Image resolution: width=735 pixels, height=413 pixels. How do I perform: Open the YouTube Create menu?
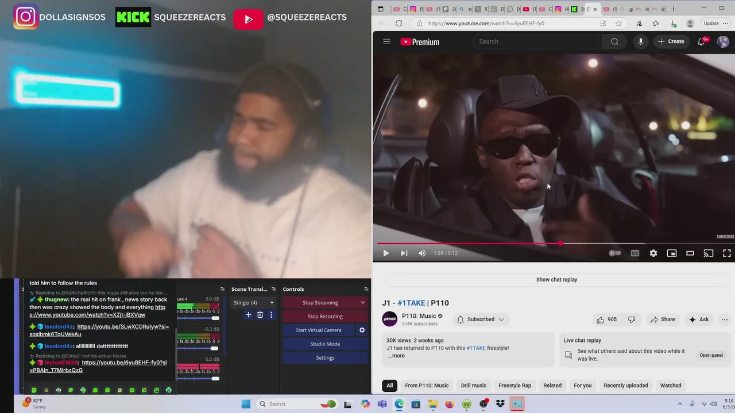[x=671, y=41]
